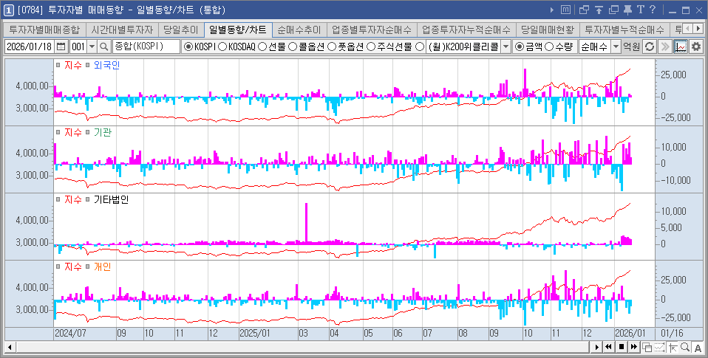
Task: Select the 주식선물 radio button
Action: click(371, 47)
